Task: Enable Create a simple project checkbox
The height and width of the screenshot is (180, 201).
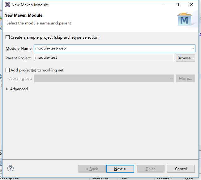Action: 7,37
